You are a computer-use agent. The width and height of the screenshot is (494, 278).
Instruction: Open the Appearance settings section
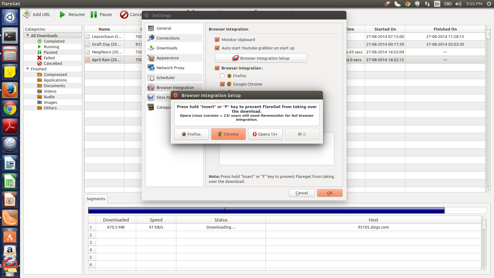174,58
